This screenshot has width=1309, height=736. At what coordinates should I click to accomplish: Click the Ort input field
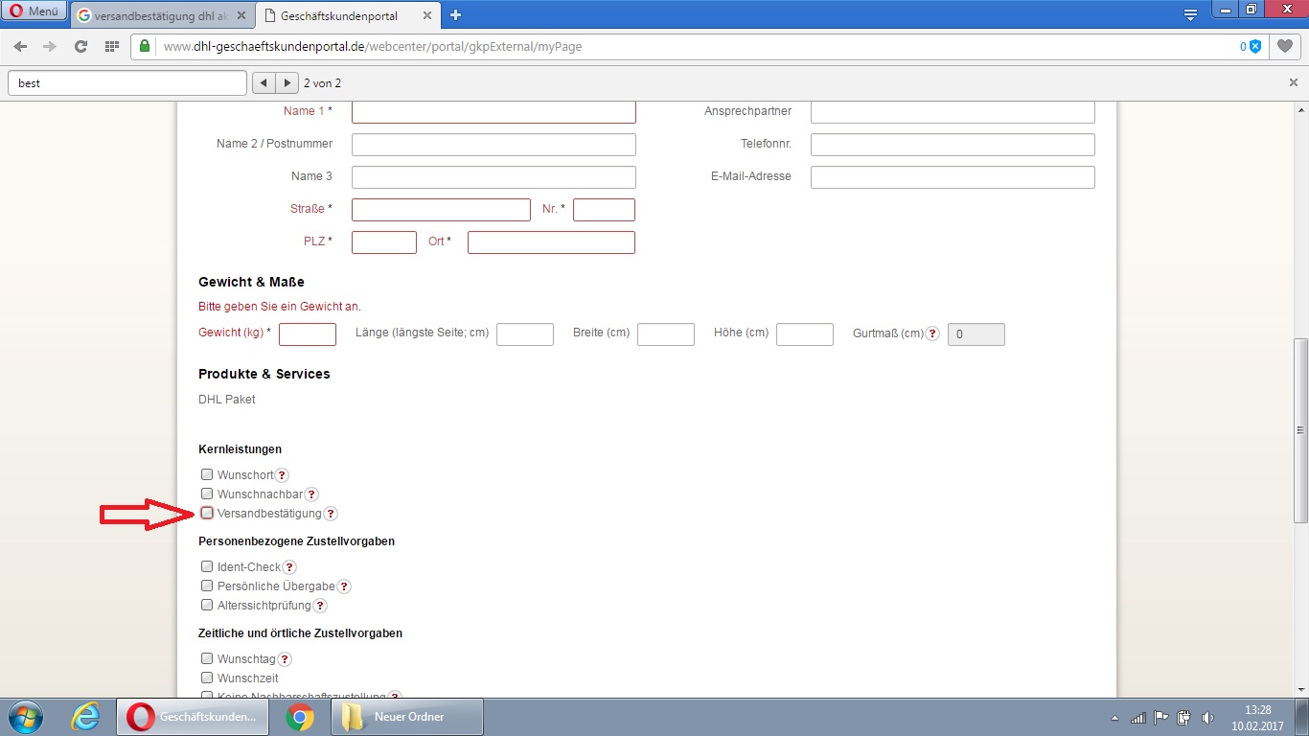tap(551, 242)
